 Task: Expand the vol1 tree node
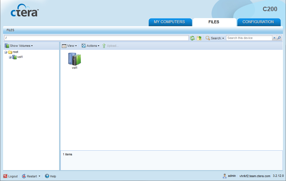click(10, 57)
